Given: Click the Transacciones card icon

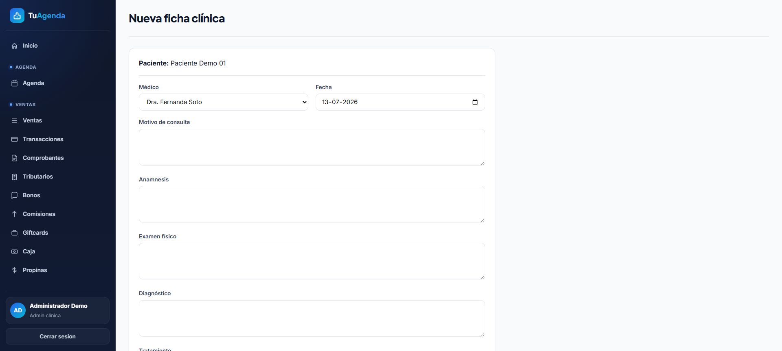Looking at the screenshot, I should (14, 139).
